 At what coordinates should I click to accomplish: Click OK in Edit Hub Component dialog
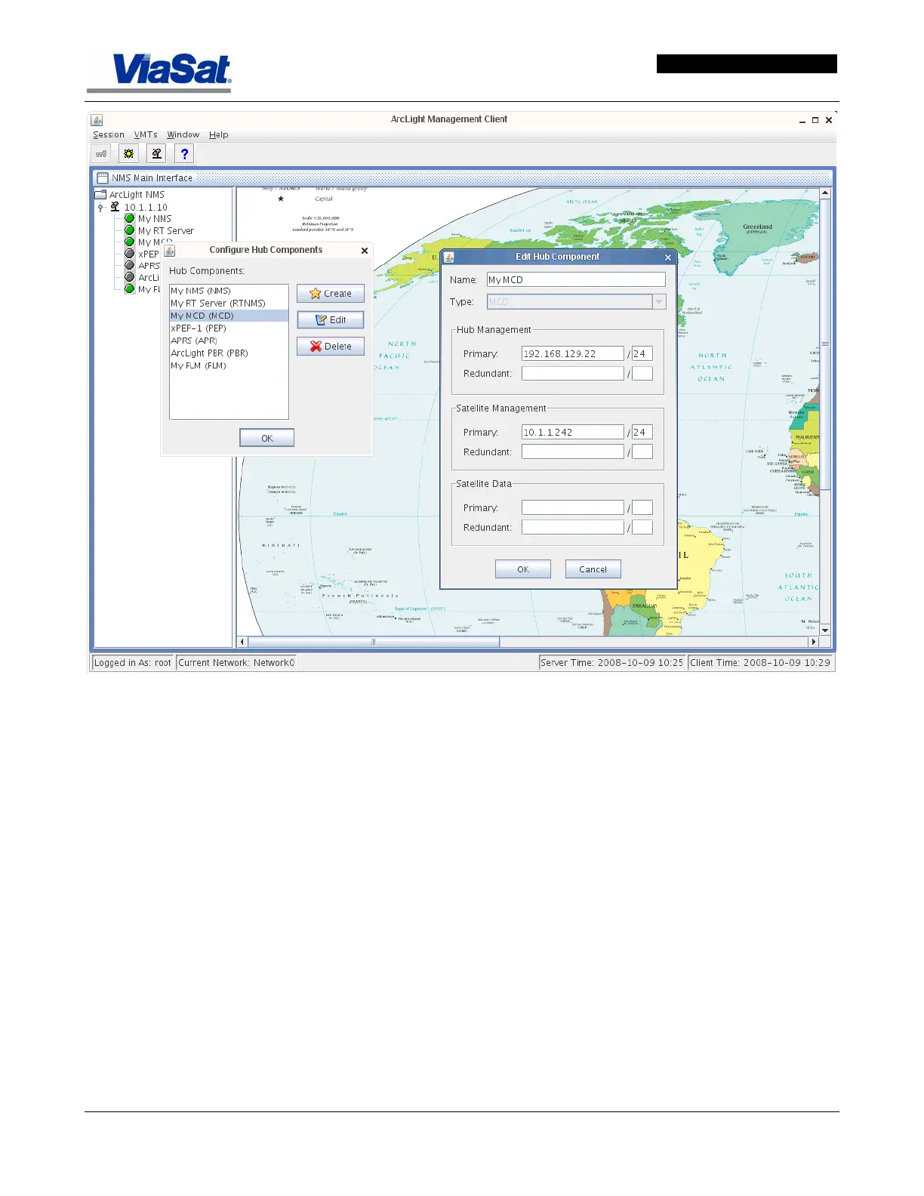pos(523,569)
